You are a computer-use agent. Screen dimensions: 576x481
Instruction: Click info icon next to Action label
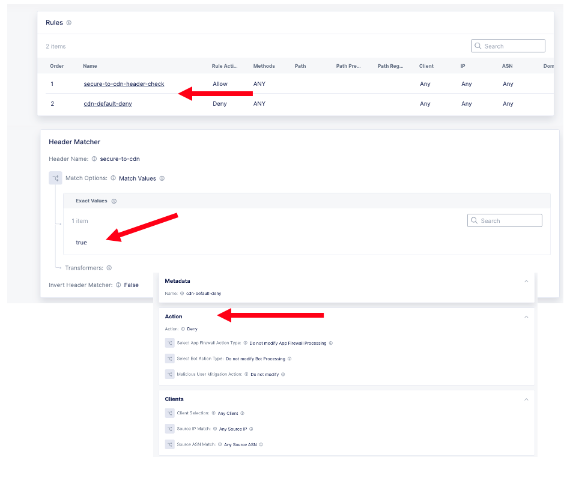pyautogui.click(x=183, y=329)
